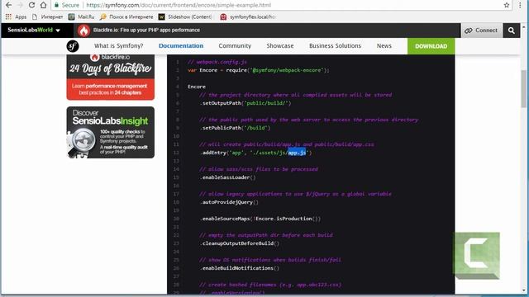Open the Интернет bookmark

(48, 16)
